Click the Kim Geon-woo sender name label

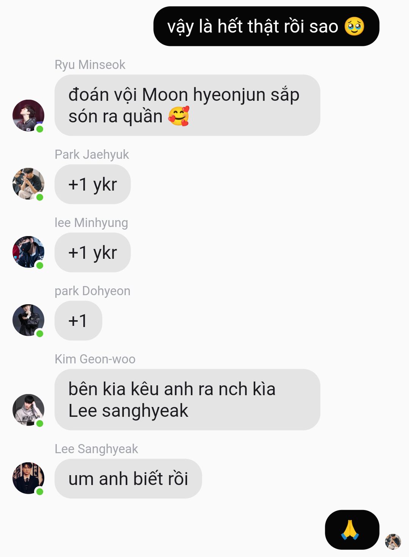click(x=95, y=359)
